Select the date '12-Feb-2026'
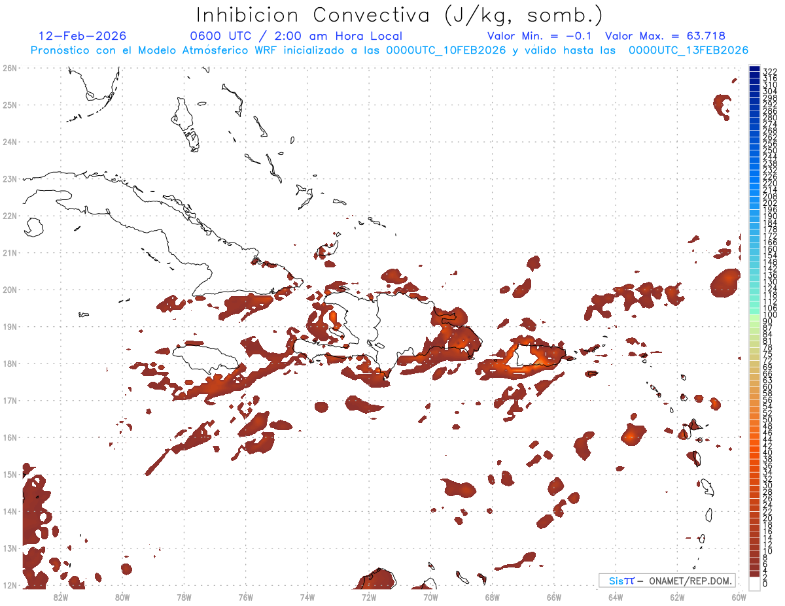The image size is (785, 606). (82, 36)
